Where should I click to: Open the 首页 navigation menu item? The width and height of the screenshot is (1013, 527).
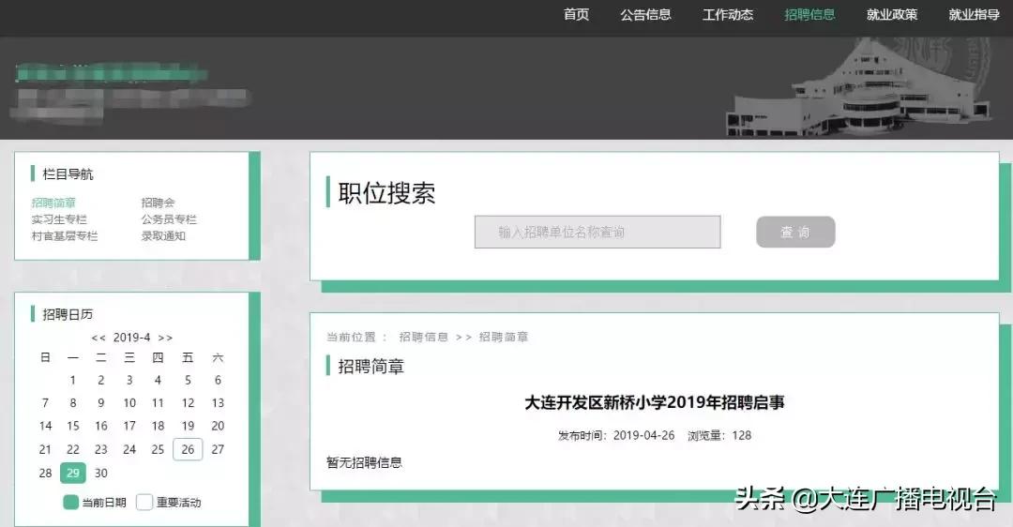[x=576, y=15]
